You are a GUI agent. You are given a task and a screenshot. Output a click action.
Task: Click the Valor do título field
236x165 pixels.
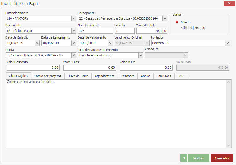pyautogui.click(x=152, y=31)
